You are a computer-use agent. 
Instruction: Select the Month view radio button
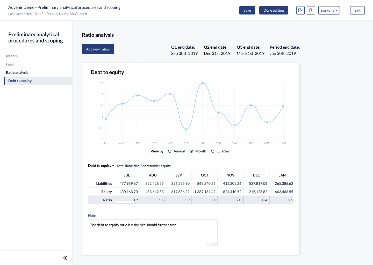pyautogui.click(x=191, y=151)
